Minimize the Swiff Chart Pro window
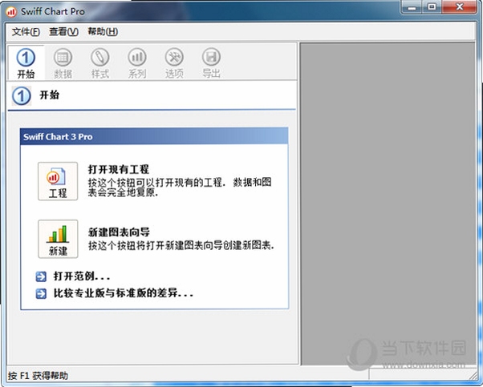Screen dimensions: 483x387 [x=412, y=7]
